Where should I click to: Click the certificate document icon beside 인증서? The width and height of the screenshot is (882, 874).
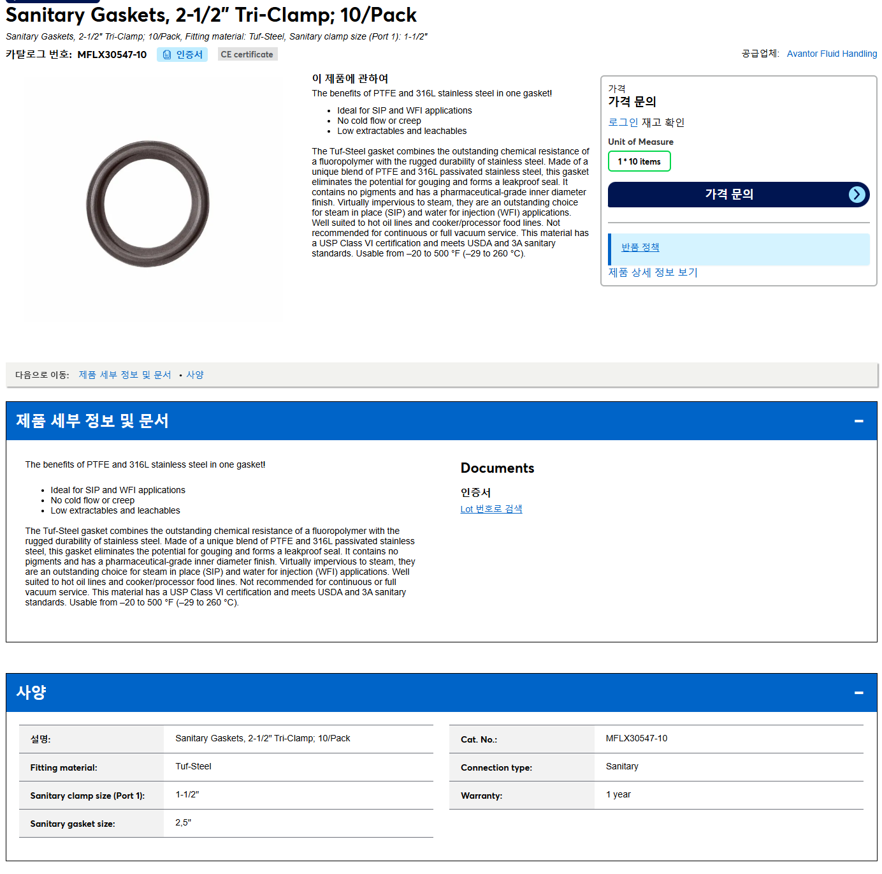coord(167,55)
